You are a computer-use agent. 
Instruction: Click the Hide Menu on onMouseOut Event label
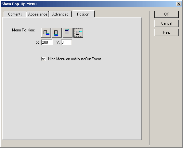pos(74,59)
